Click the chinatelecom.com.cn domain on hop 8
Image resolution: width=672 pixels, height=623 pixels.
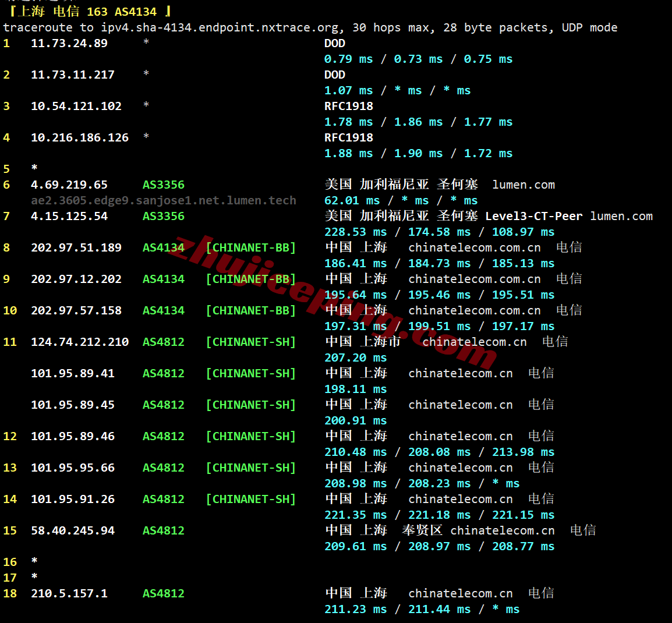(x=475, y=247)
